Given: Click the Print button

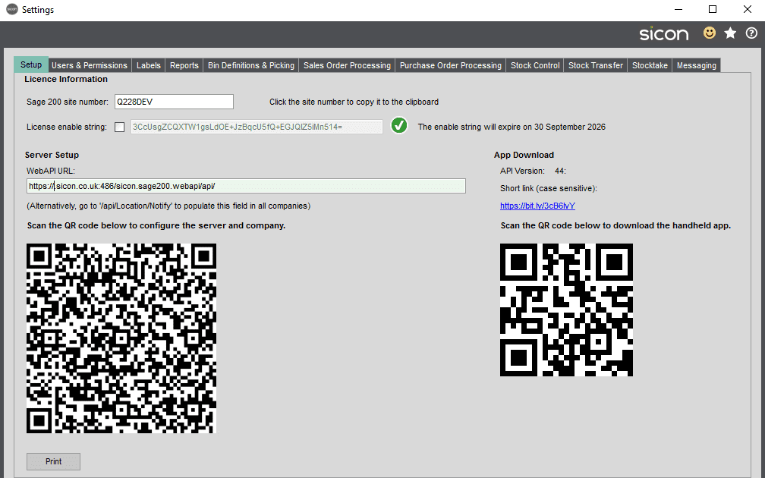Looking at the screenshot, I should pos(53,461).
